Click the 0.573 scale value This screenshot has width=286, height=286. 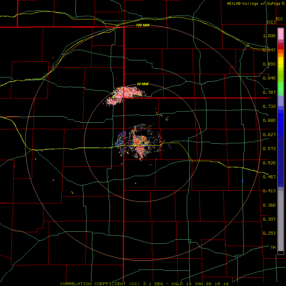point(269,149)
